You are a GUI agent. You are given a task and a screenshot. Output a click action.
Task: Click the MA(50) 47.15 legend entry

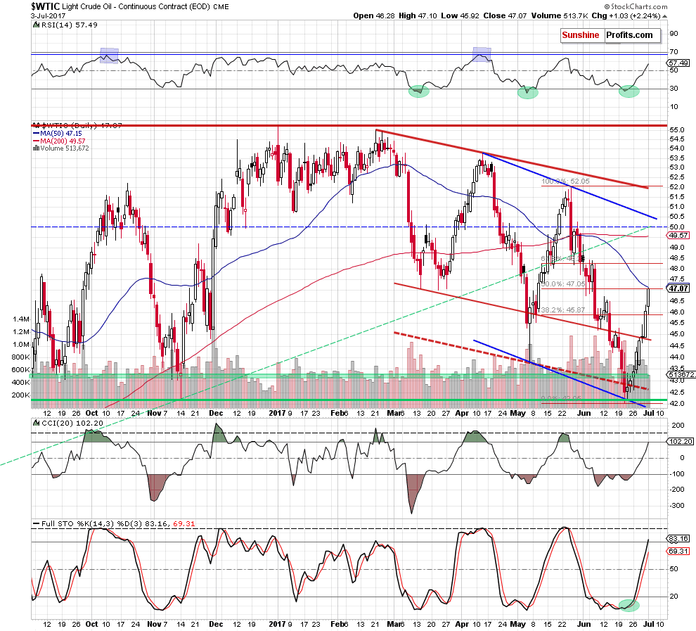pyautogui.click(x=58, y=133)
